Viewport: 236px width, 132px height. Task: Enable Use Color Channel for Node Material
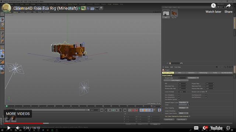[190, 116]
